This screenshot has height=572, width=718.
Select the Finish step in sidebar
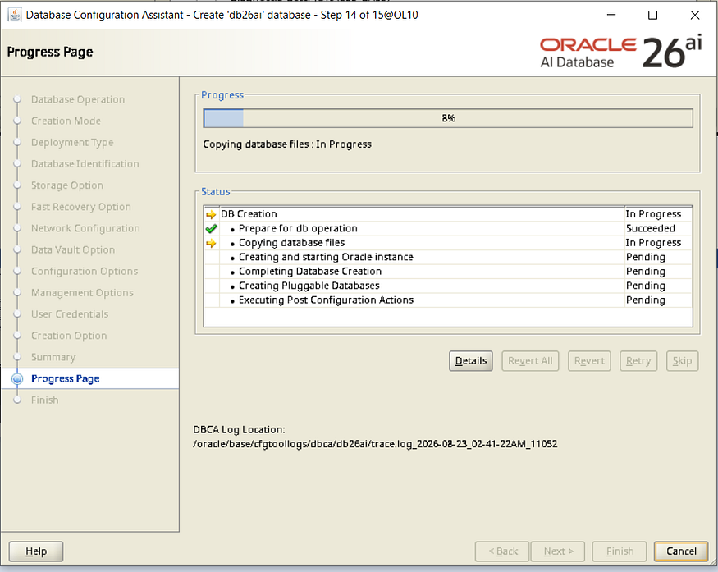pos(45,400)
